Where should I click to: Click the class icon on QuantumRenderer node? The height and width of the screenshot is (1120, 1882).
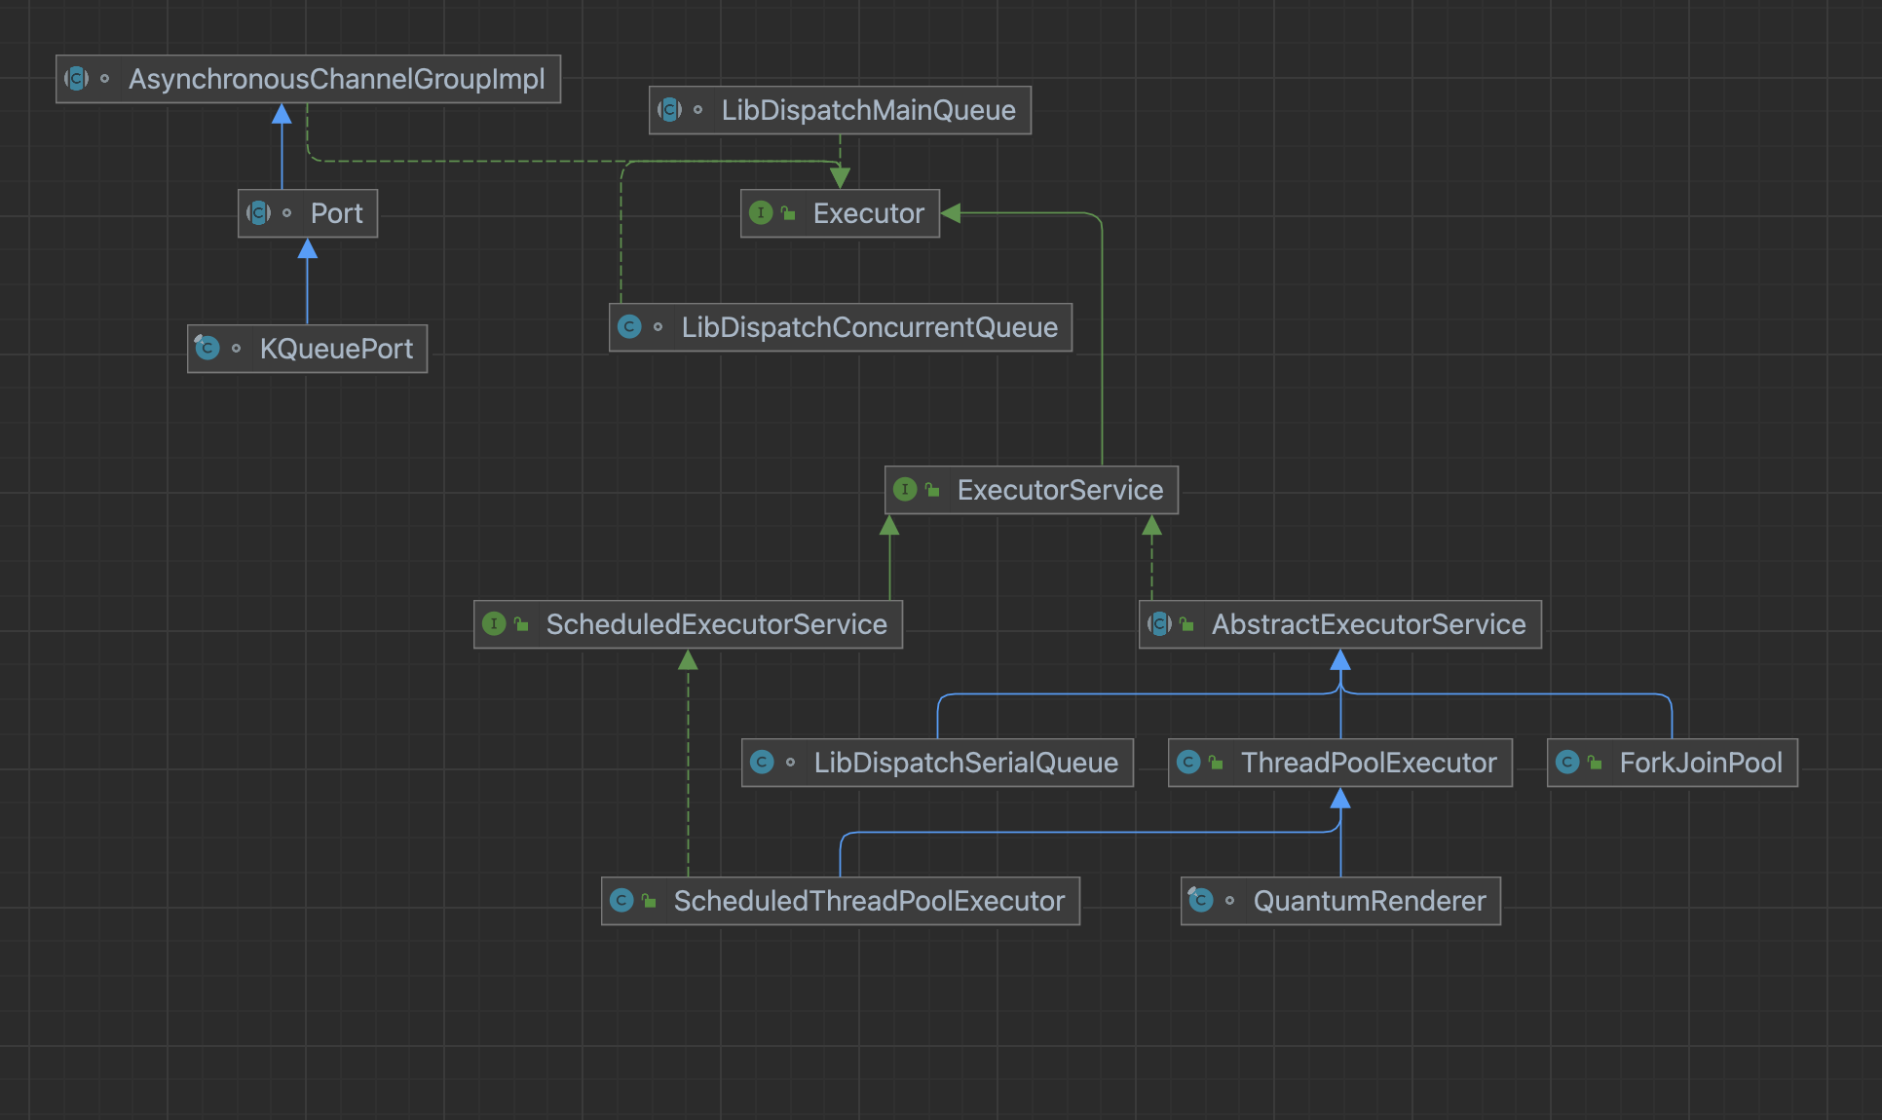coord(1201,901)
